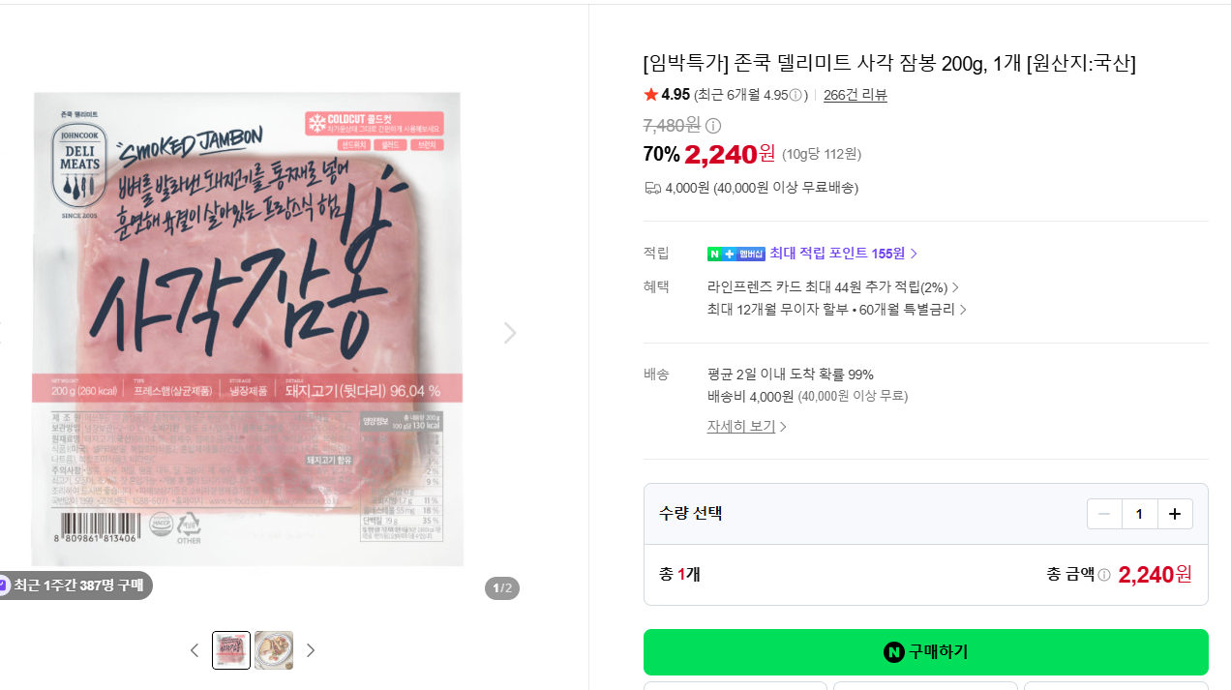Click the quantity input field showing 1
The width and height of the screenshot is (1231, 690).
point(1139,514)
